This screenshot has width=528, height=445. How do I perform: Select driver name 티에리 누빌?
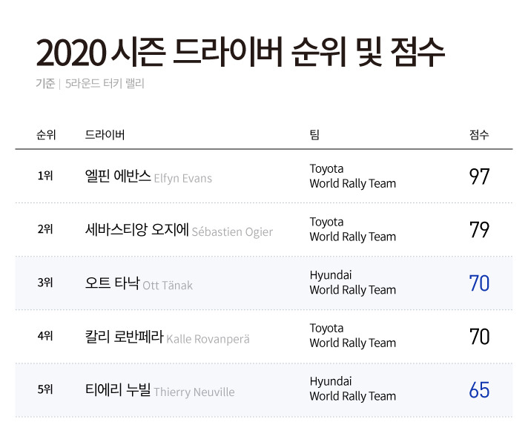tap(118, 390)
